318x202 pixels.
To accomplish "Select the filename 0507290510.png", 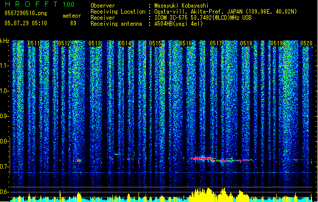I will [x=26, y=13].
